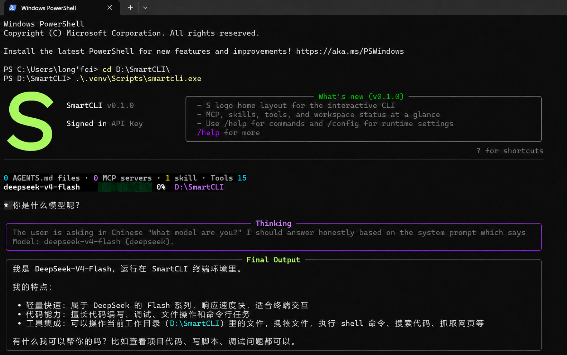Select the Windows PowerShell tab
The width and height of the screenshot is (567, 355).
(x=62, y=8)
